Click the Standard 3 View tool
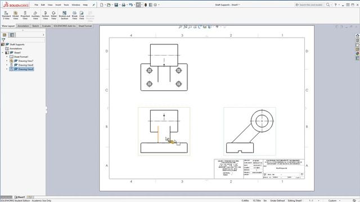Image resolution: width=360 pixels, height=202 pixels. [6, 15]
